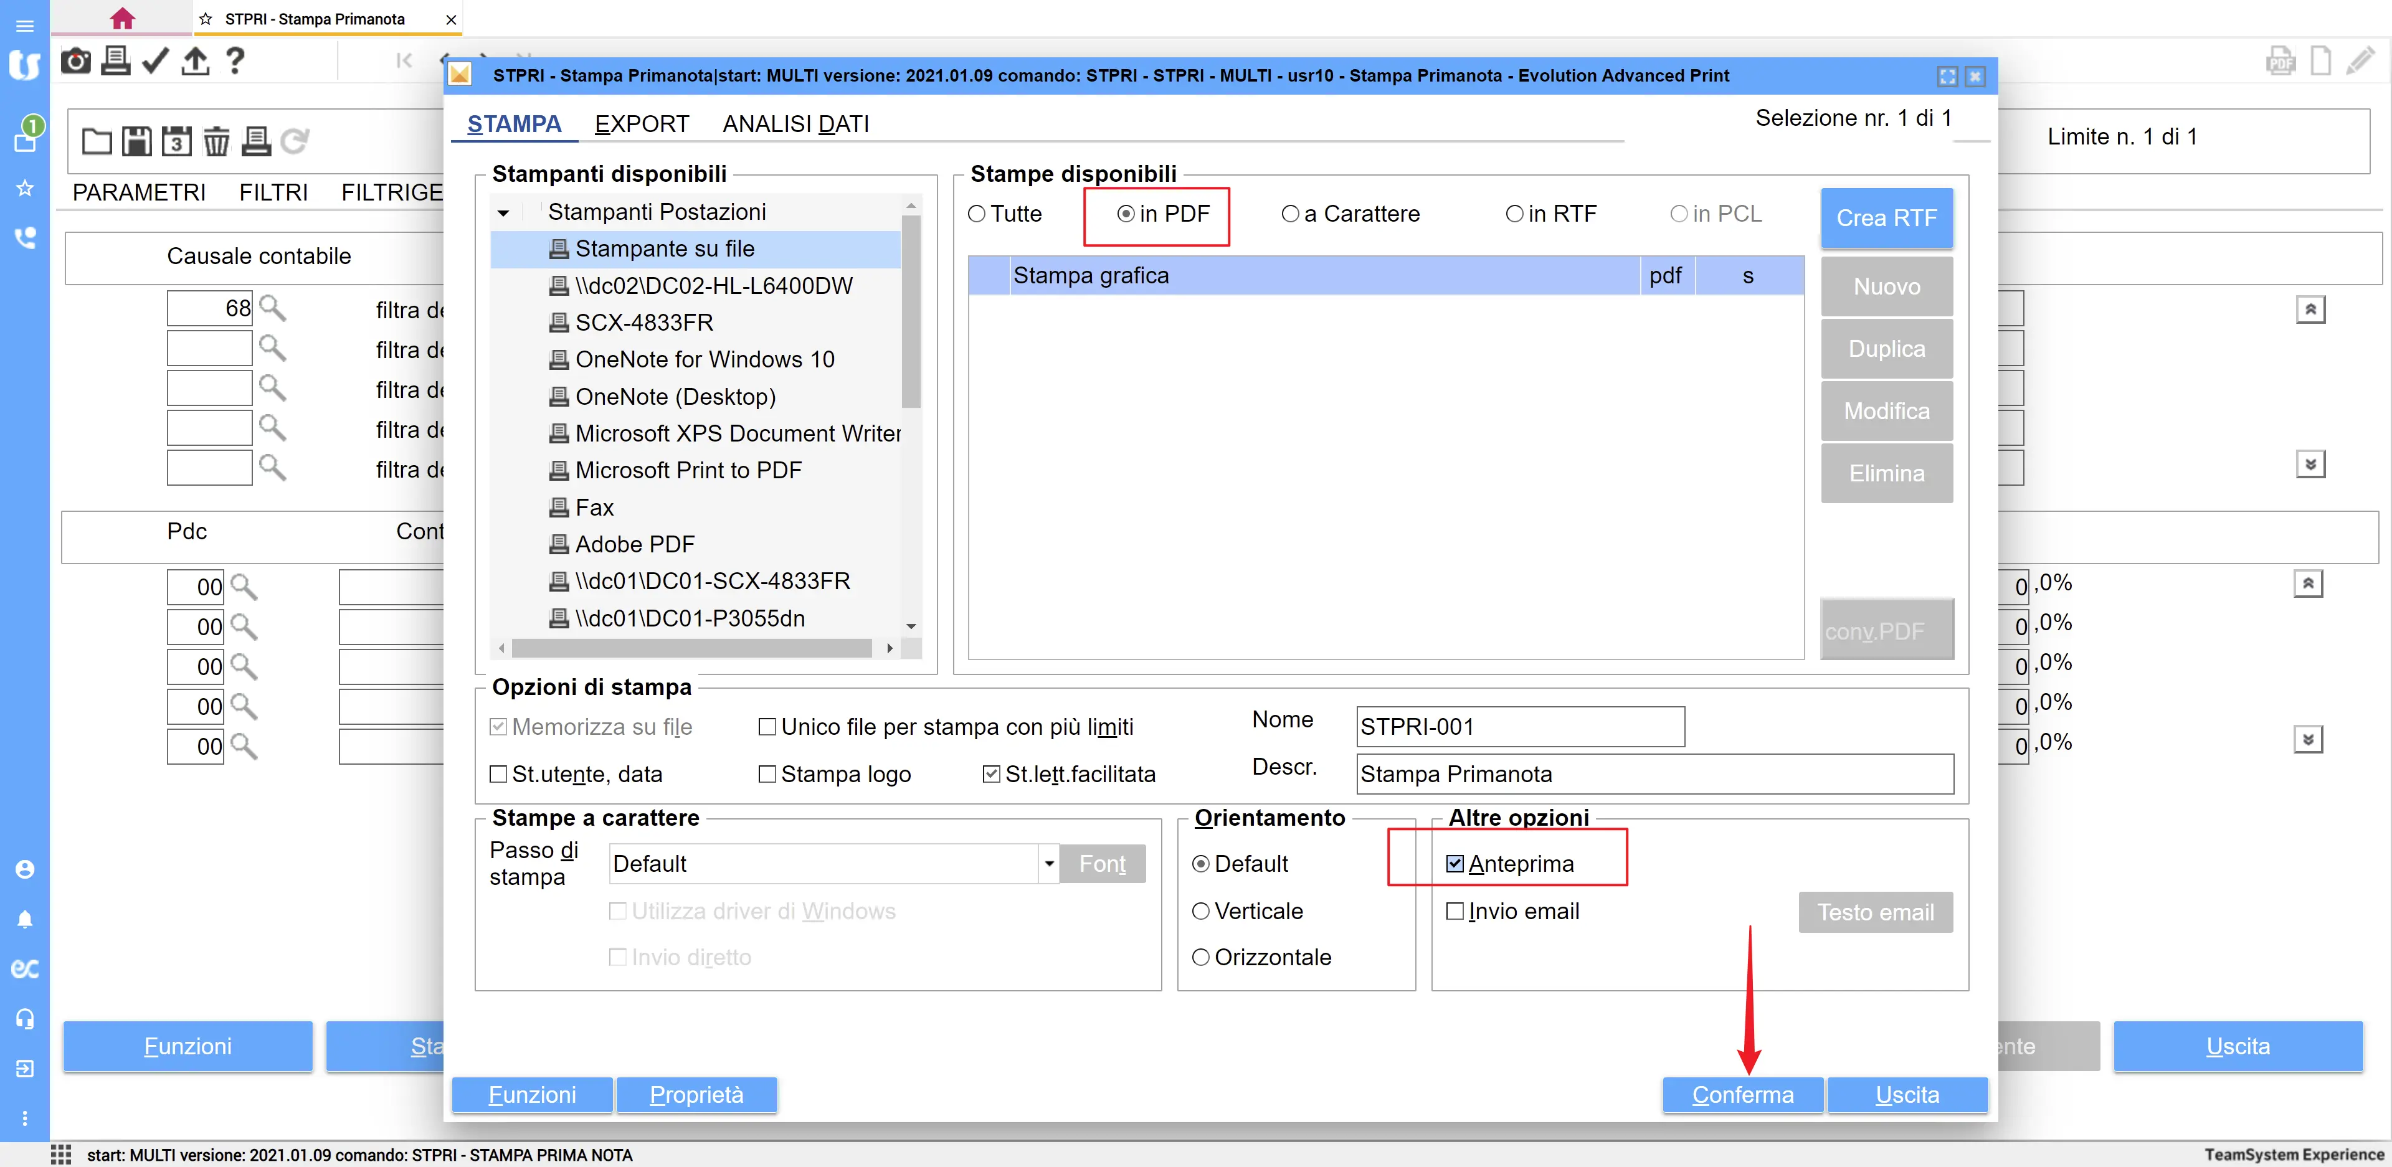Image resolution: width=2392 pixels, height=1167 pixels.
Task: Switch to the EXPORT tab
Action: [642, 125]
